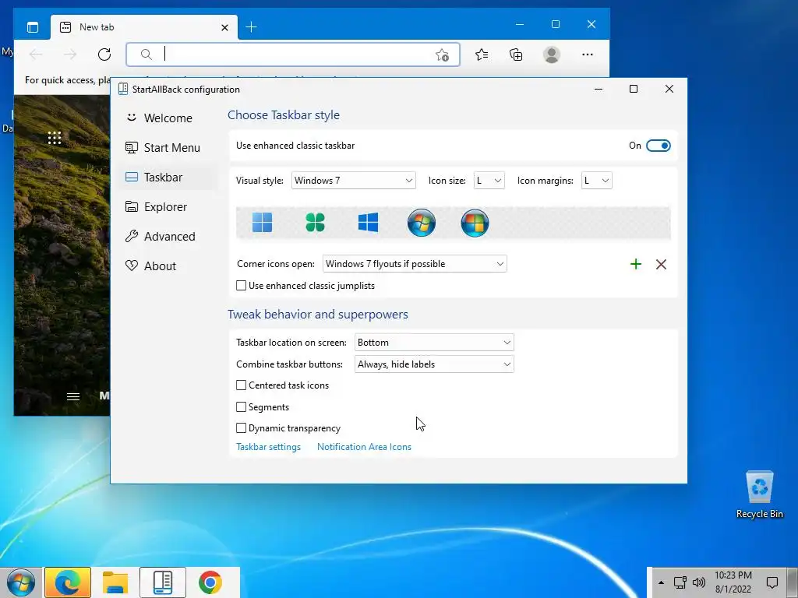798x598 pixels.
Task: Add a custom start button with green plus
Action: tap(636, 264)
